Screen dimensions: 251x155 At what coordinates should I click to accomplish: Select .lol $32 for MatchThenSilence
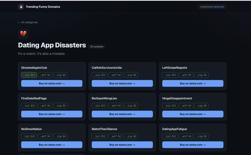[99, 136]
